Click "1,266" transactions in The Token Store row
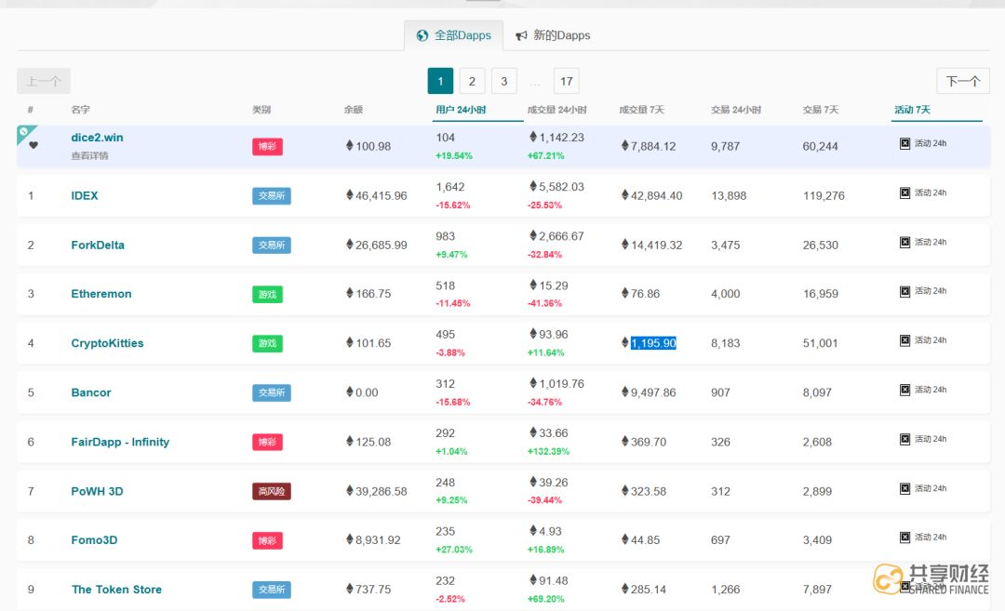Screen dimensions: 1005x611 725,590
